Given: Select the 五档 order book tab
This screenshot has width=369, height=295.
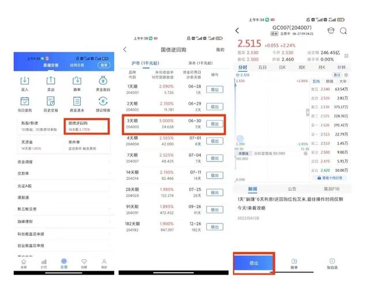Looking at the screenshot, I should (316, 82).
